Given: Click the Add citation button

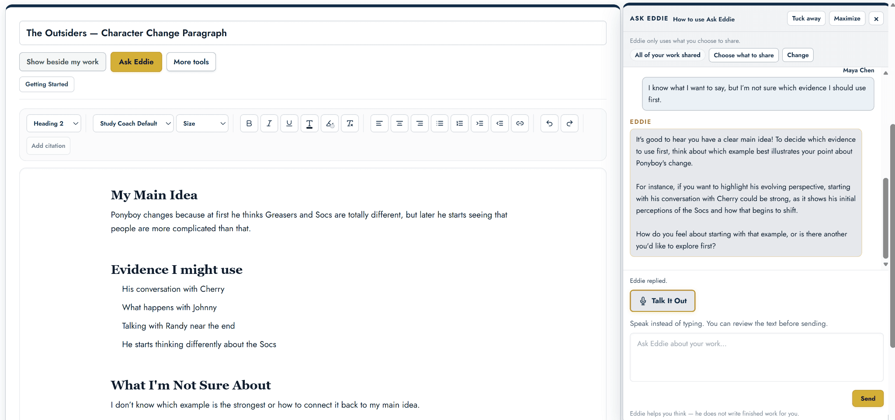Looking at the screenshot, I should pos(49,146).
